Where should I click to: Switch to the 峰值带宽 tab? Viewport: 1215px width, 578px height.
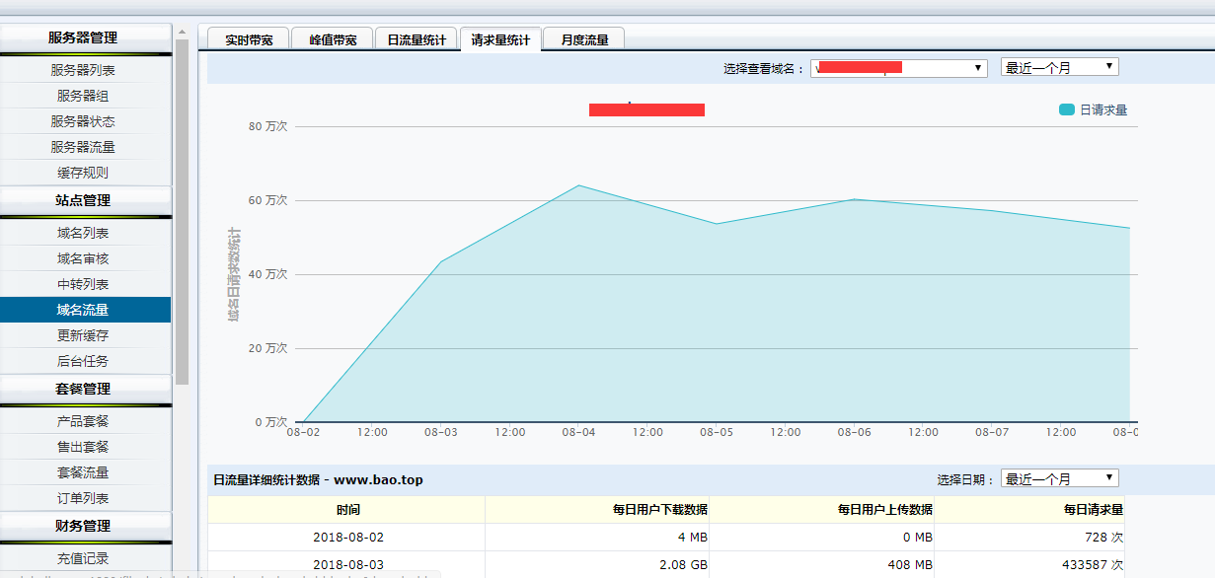pyautogui.click(x=333, y=40)
